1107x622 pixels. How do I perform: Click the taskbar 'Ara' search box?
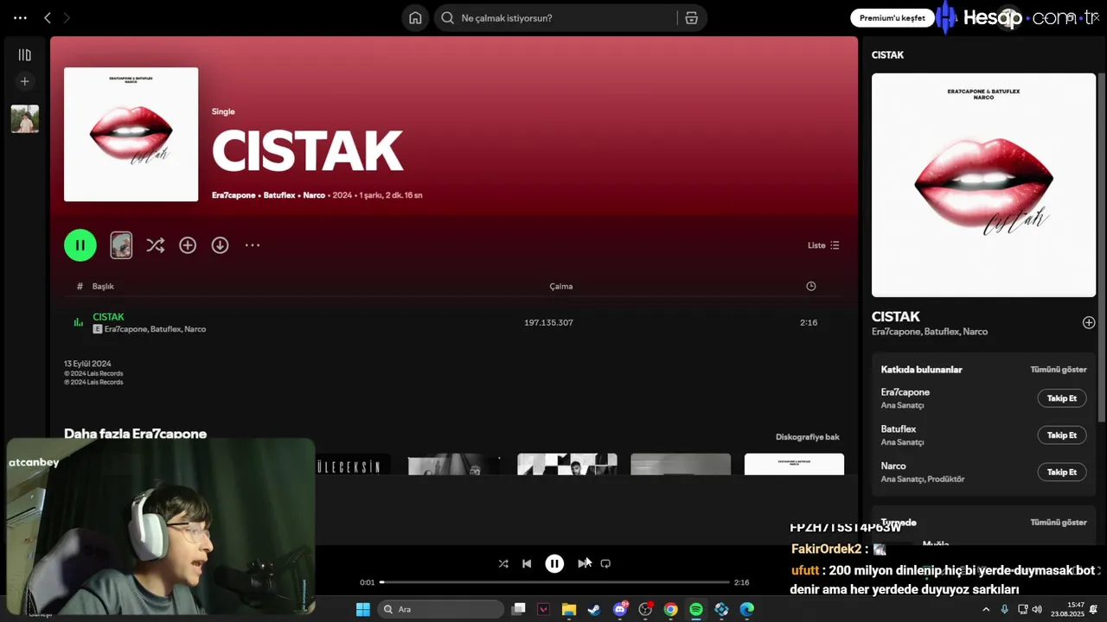[440, 609]
